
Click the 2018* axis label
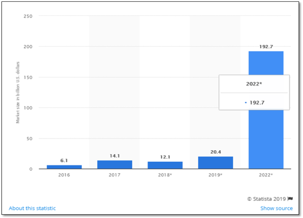[165, 175]
